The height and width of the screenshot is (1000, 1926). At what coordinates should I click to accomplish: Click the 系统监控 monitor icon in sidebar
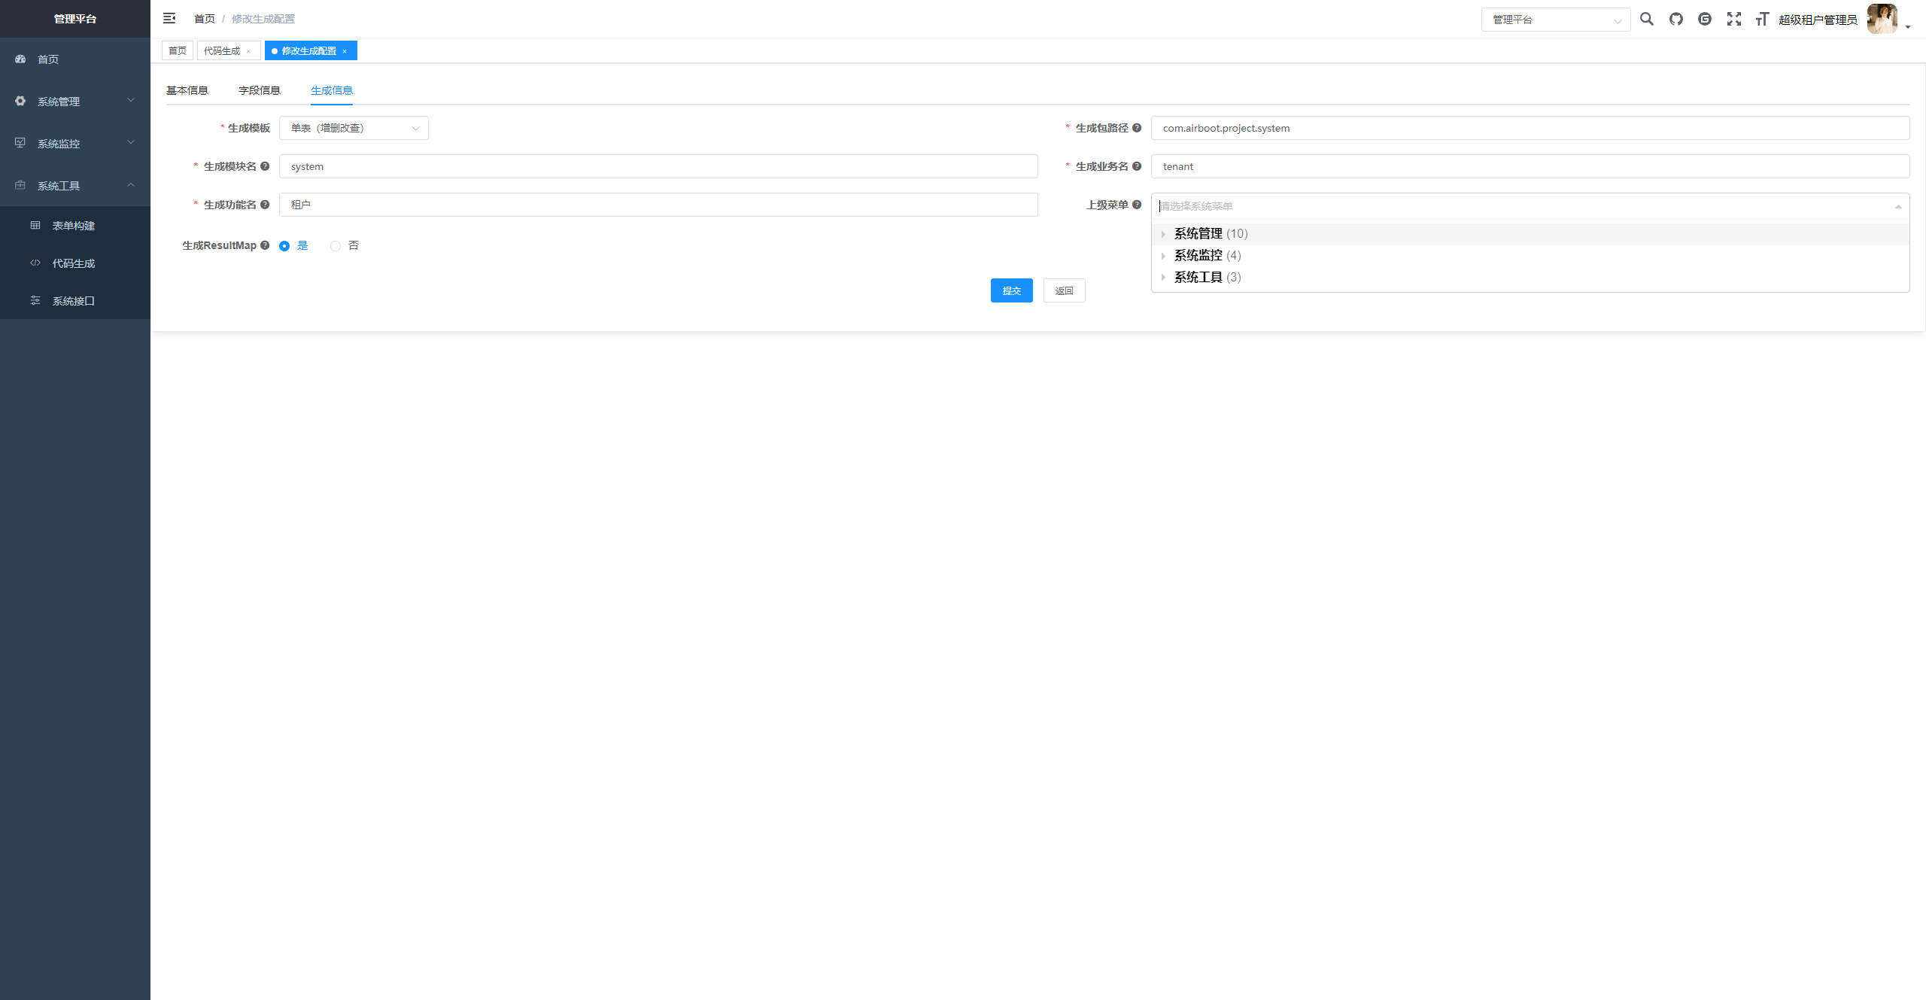20,143
